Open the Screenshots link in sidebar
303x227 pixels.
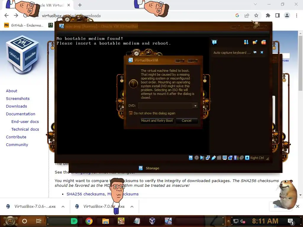click(x=18, y=98)
